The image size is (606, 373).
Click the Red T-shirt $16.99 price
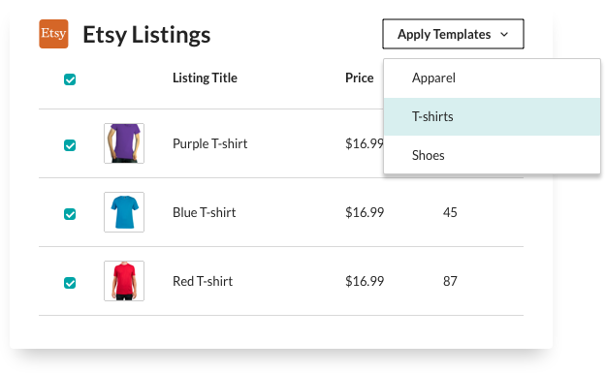tap(365, 281)
